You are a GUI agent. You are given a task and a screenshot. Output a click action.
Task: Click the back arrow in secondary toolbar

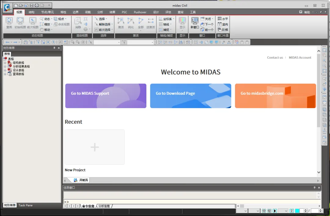pos(7,42)
